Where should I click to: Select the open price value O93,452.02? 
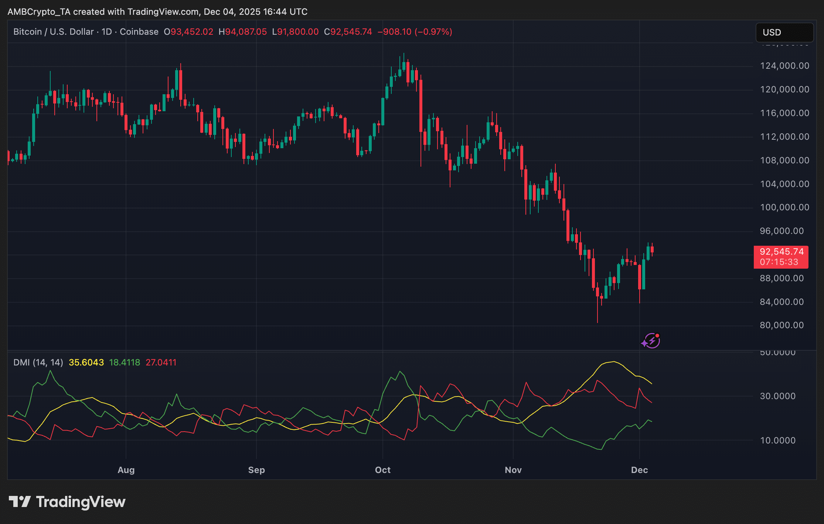pyautogui.click(x=188, y=32)
